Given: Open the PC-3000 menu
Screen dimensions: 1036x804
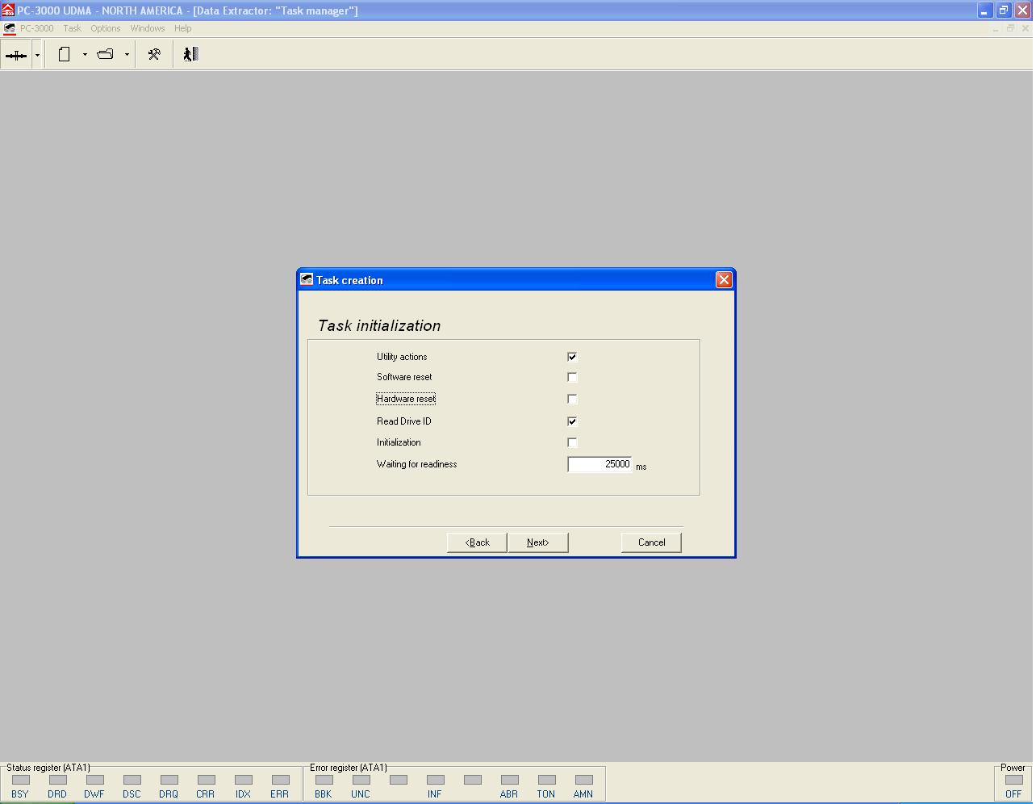Looking at the screenshot, I should click(x=37, y=28).
